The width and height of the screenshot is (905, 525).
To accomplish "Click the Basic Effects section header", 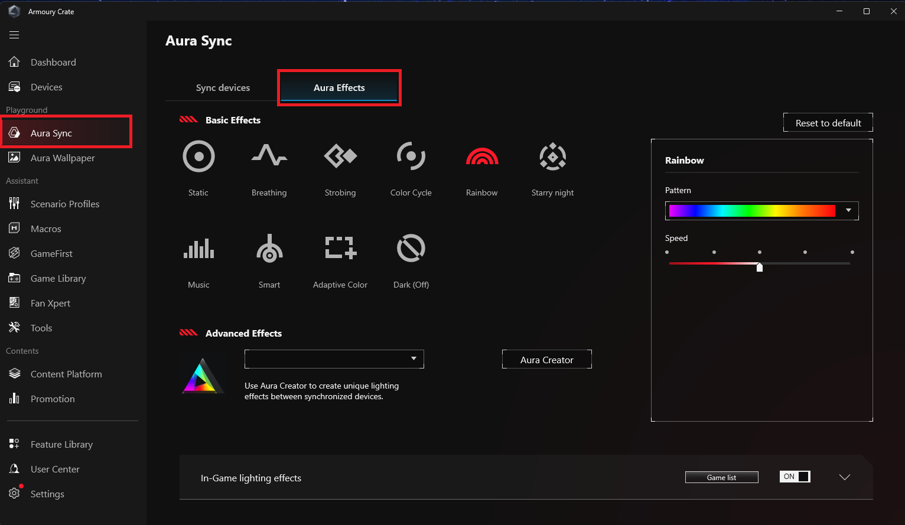I will (x=233, y=120).
